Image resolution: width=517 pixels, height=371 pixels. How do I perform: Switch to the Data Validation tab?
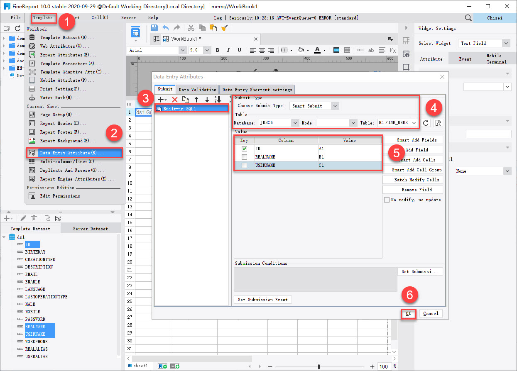coord(197,89)
